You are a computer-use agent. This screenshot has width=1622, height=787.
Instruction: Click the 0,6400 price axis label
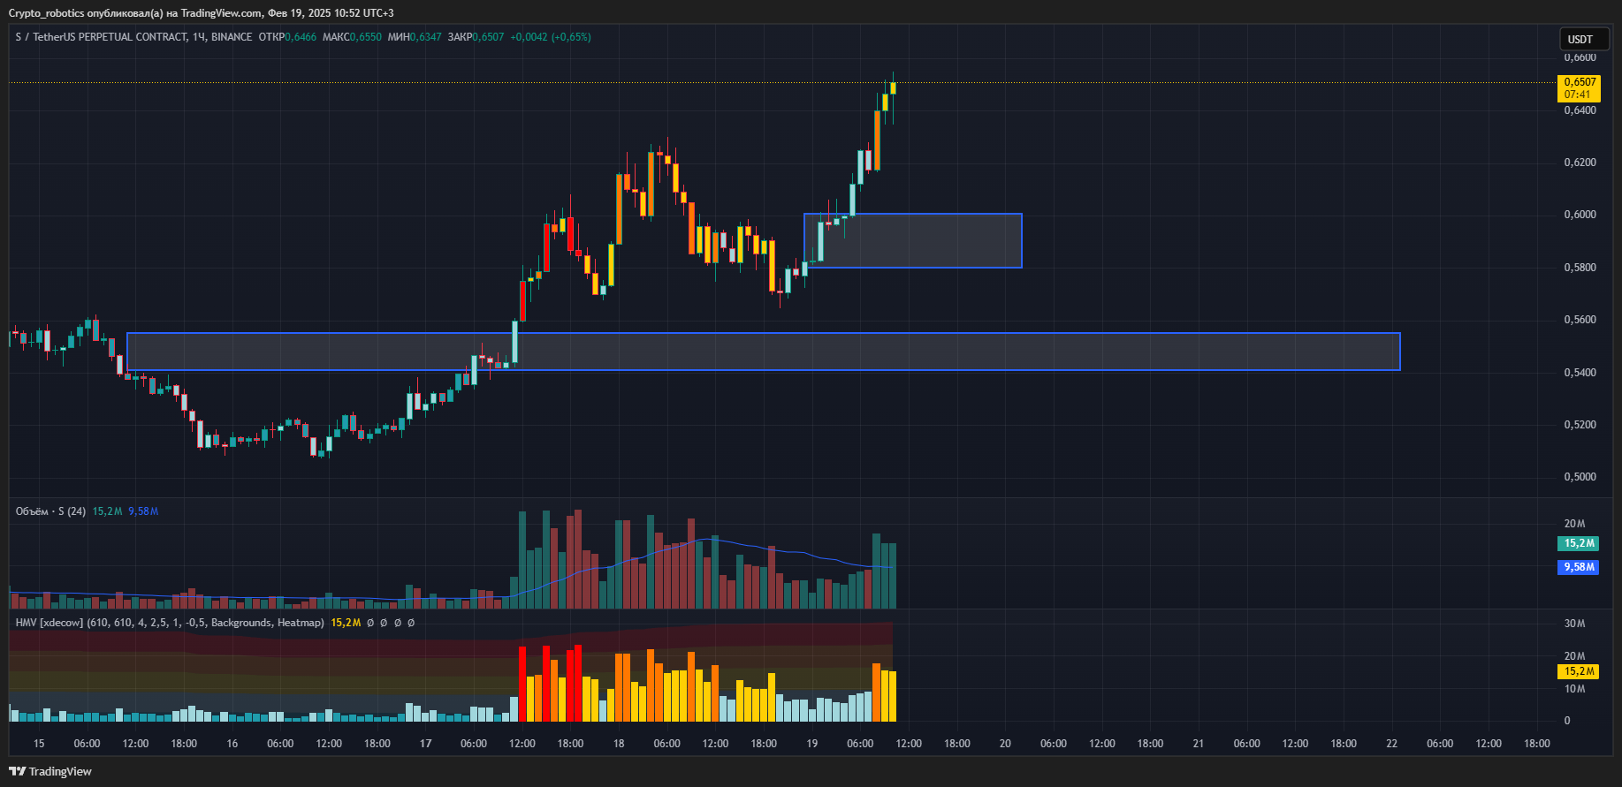(1580, 110)
